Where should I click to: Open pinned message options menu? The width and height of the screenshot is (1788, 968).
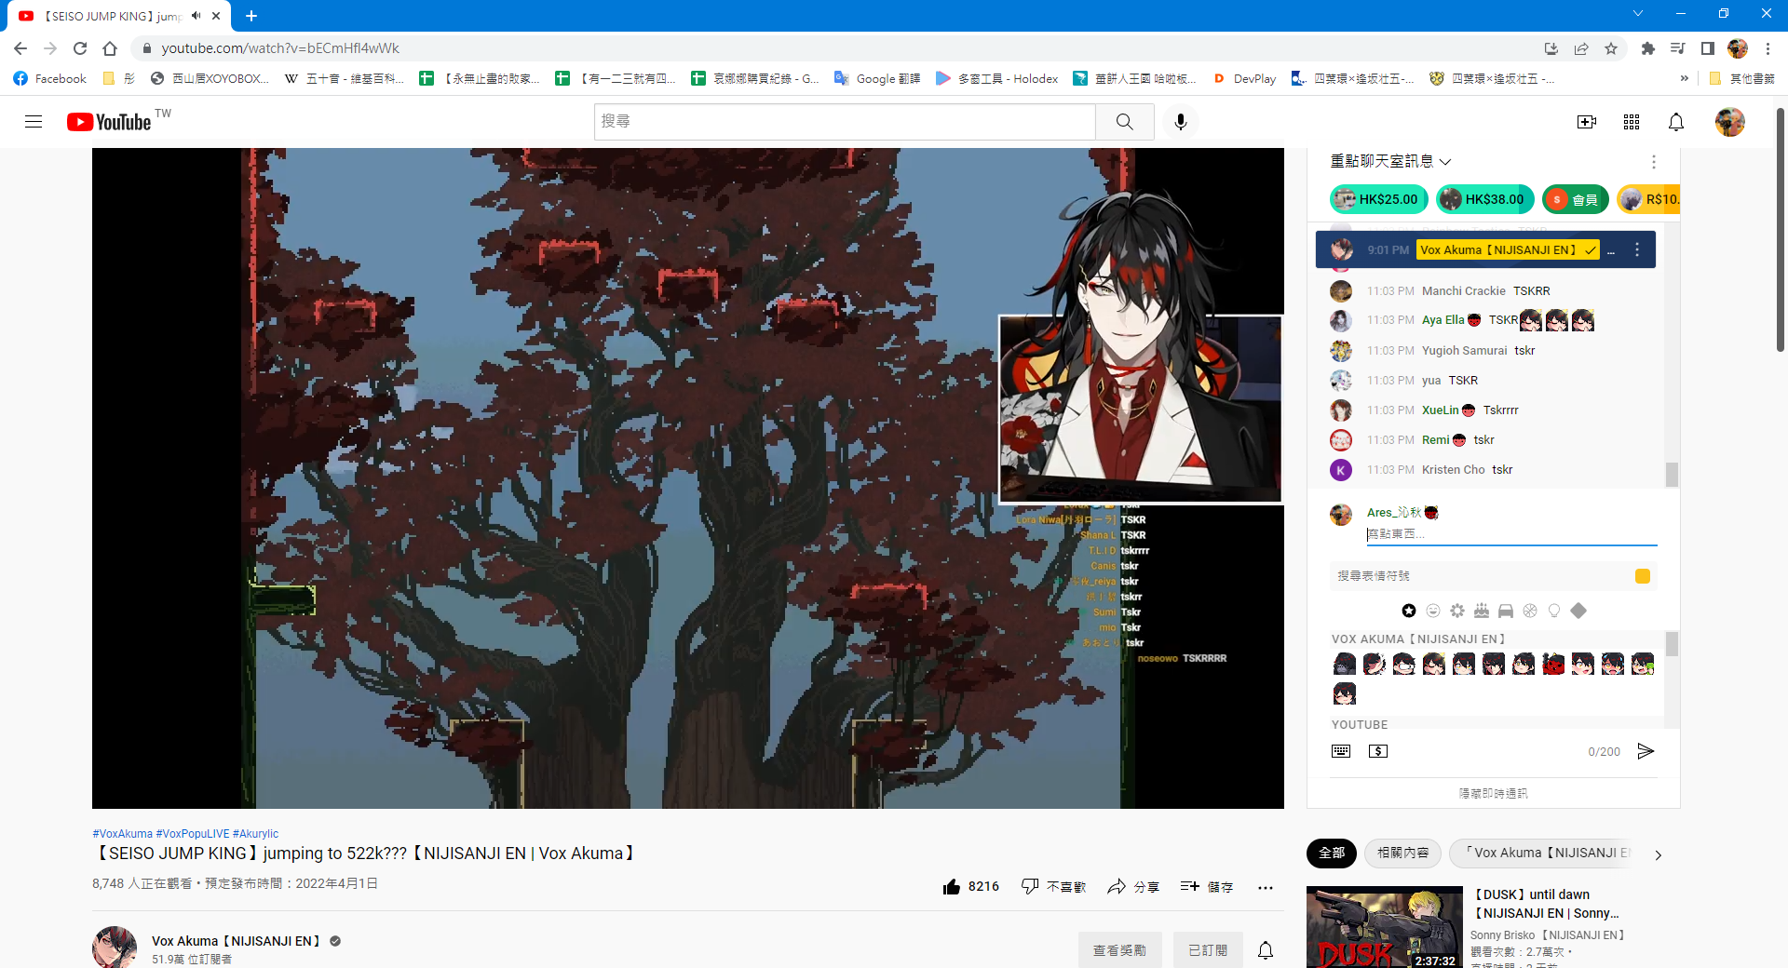click(x=1637, y=249)
